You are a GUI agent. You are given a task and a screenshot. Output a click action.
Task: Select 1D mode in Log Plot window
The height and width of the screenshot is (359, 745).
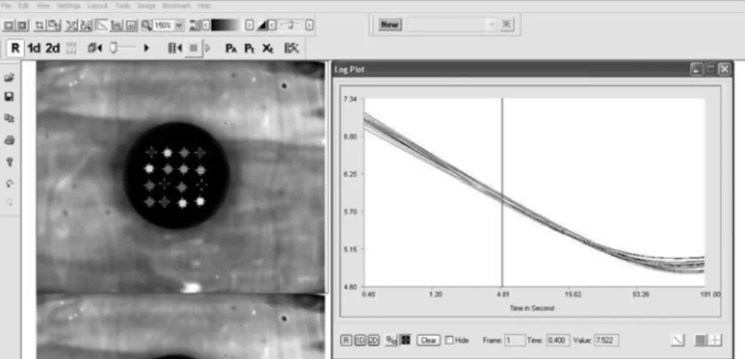(360, 340)
